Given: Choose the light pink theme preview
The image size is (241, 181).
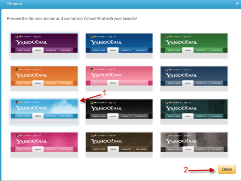Looking at the screenshot, I should (119, 79).
